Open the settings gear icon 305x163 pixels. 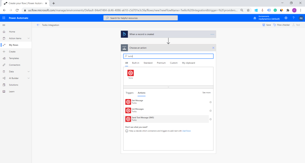pyautogui.click(x=286, y=18)
